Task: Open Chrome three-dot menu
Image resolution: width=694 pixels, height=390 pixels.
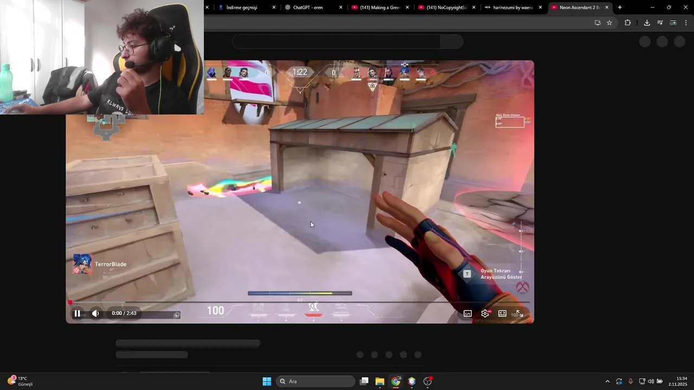Action: tap(686, 23)
